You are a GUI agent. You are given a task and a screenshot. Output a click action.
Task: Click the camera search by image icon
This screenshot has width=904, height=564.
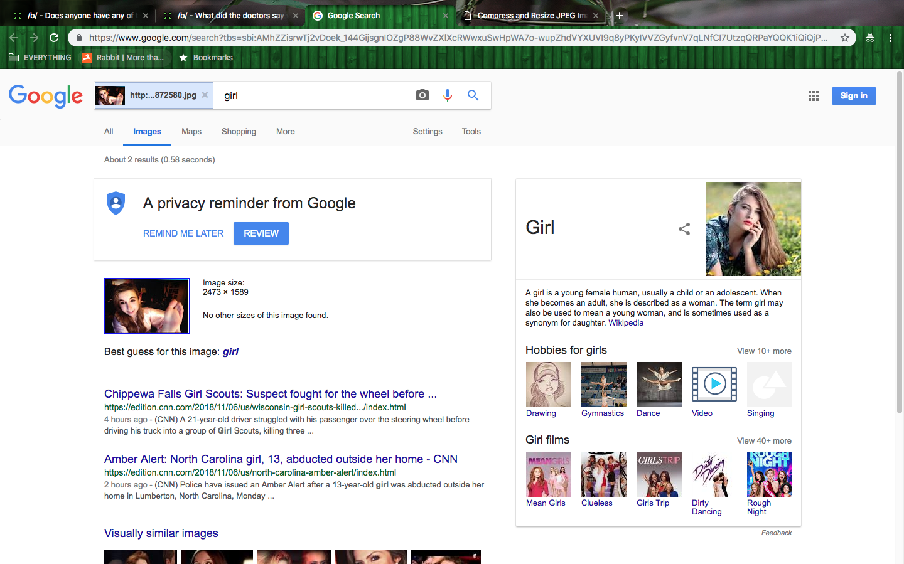(422, 95)
